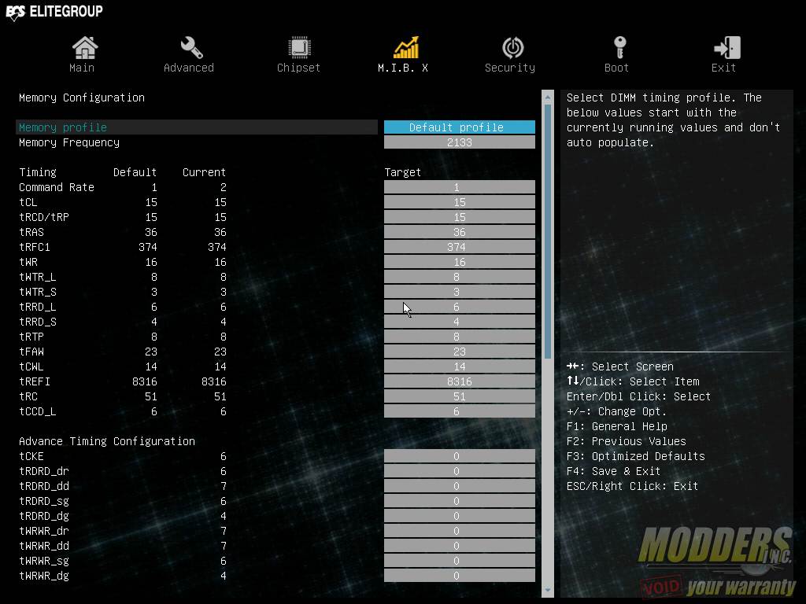The height and width of the screenshot is (604, 806).
Task: Click the vertical scrollbar thumb
Action: 548,231
